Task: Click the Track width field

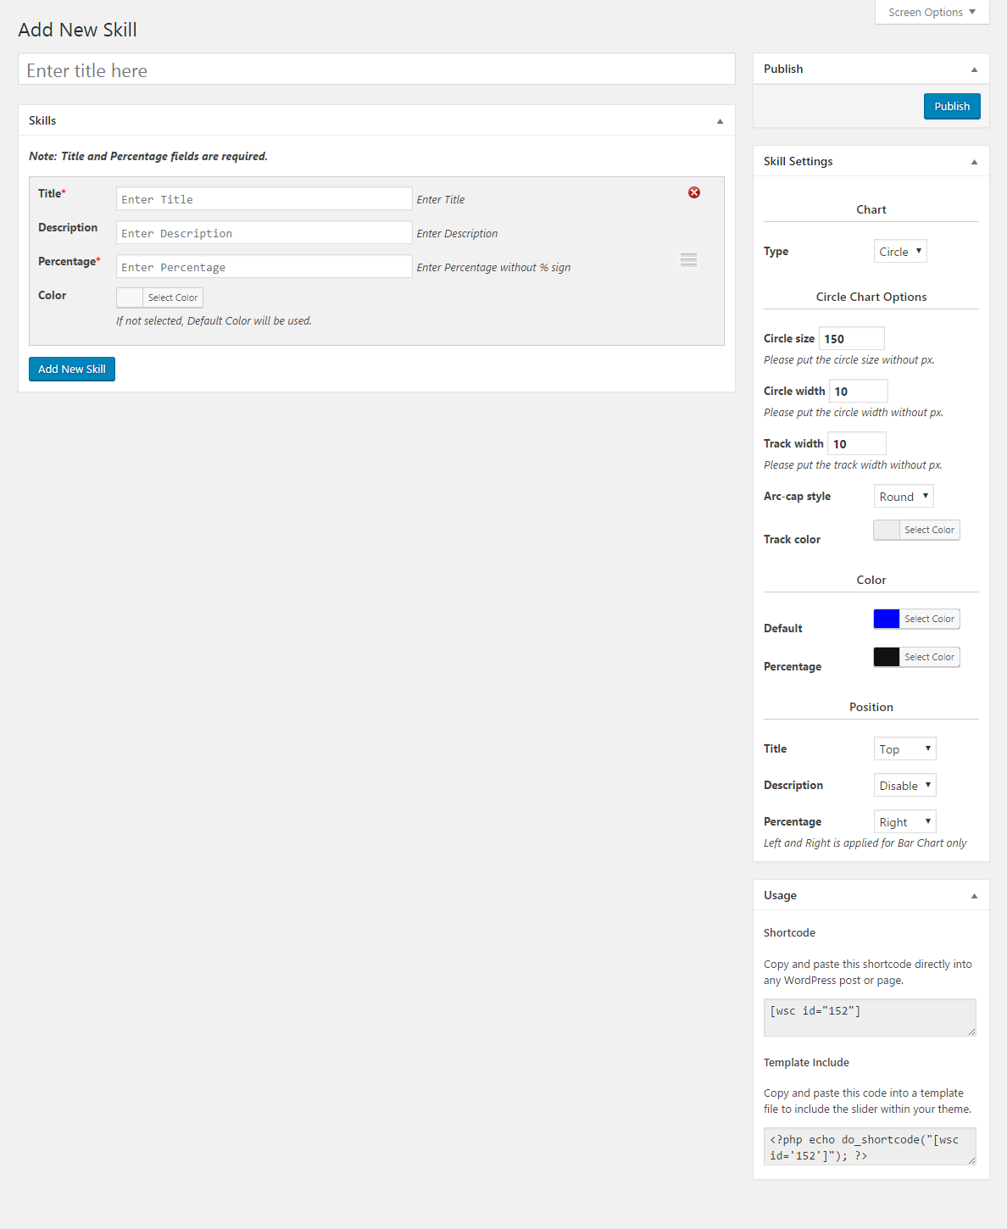Action: (x=856, y=443)
